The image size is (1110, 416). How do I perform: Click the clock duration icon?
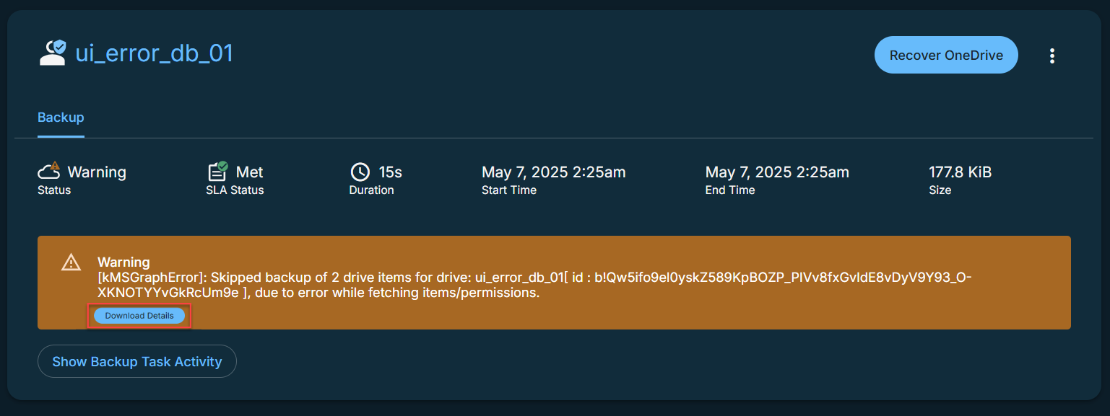(x=360, y=172)
